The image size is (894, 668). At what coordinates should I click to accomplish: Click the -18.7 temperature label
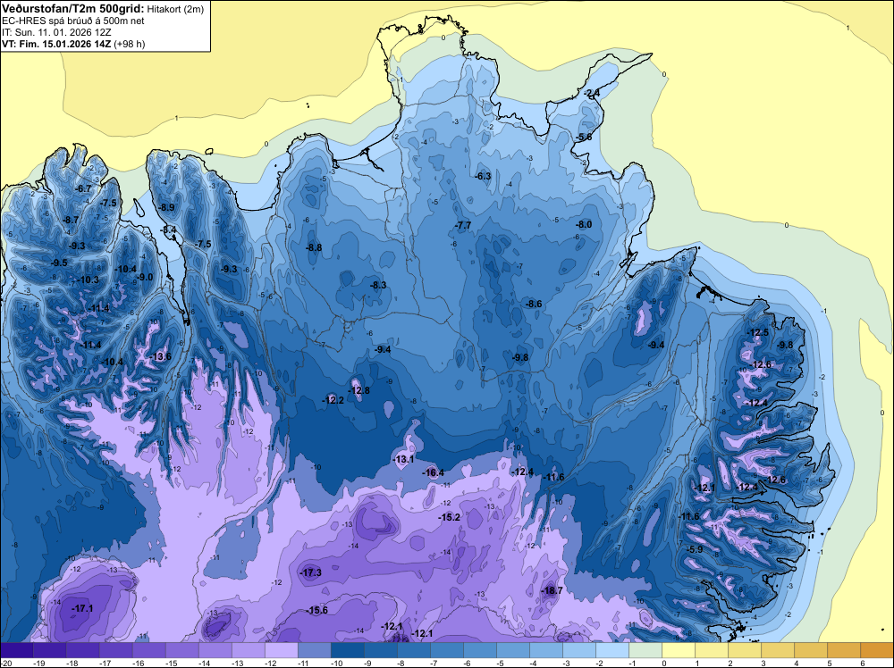(552, 590)
